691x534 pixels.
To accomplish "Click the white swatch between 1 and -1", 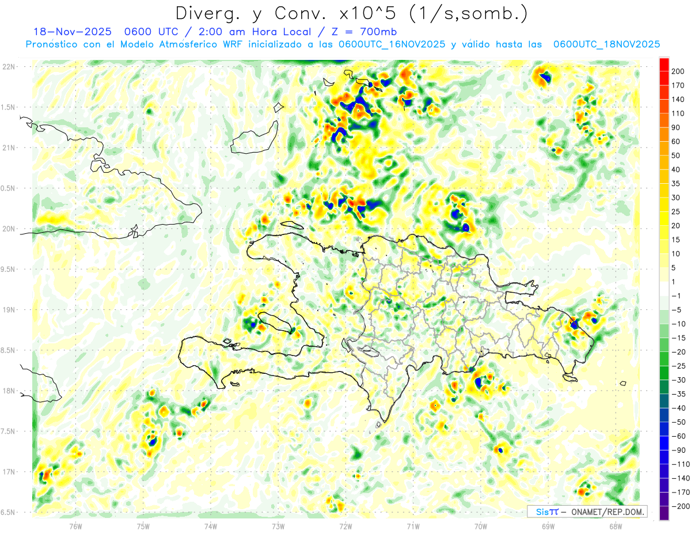I will tap(664, 289).
